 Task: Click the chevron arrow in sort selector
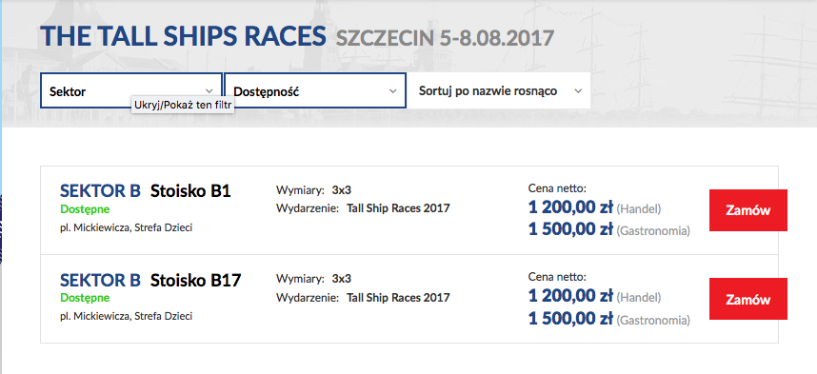[x=577, y=91]
